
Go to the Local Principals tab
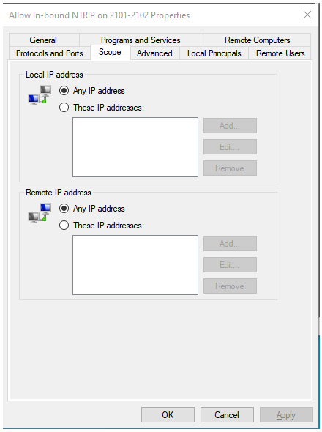pyautogui.click(x=214, y=53)
